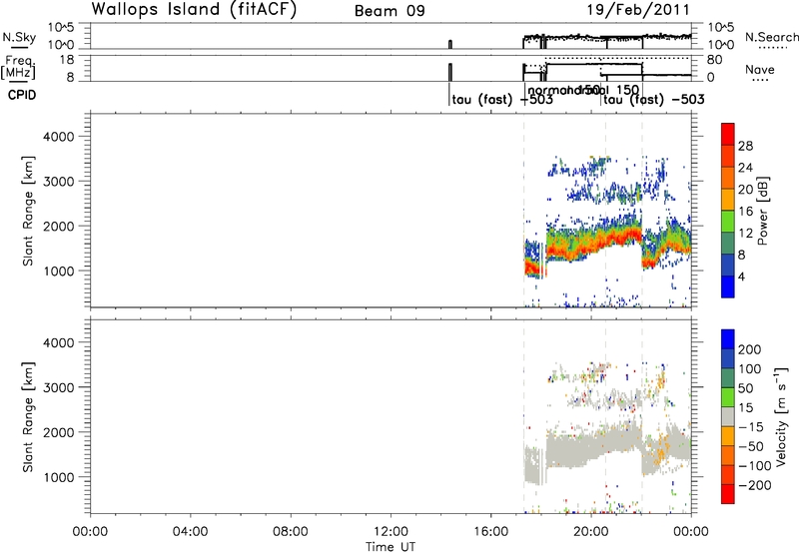799x553 pixels.
Task: Select the velocity panel's "Slant Range [km]" label
Action: point(28,417)
